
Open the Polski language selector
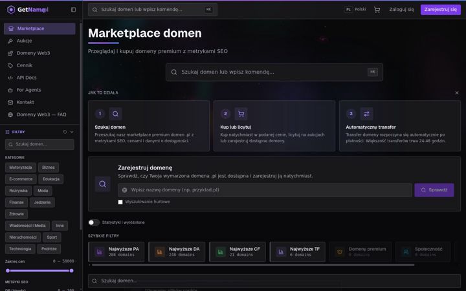[x=355, y=10]
